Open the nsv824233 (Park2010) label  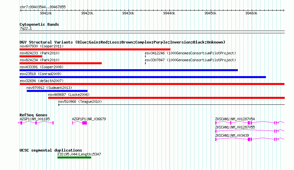click(40, 53)
